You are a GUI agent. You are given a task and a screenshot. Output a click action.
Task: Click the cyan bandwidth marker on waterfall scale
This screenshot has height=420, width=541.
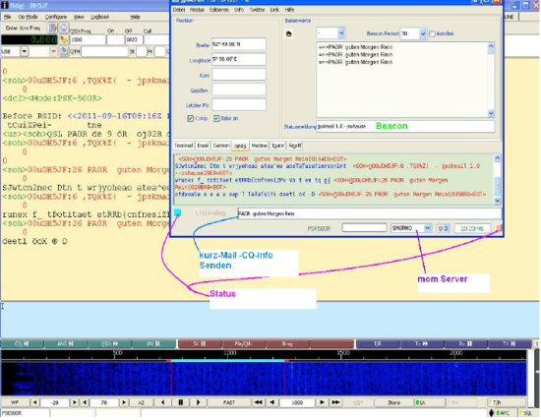pyautogui.click(x=228, y=360)
